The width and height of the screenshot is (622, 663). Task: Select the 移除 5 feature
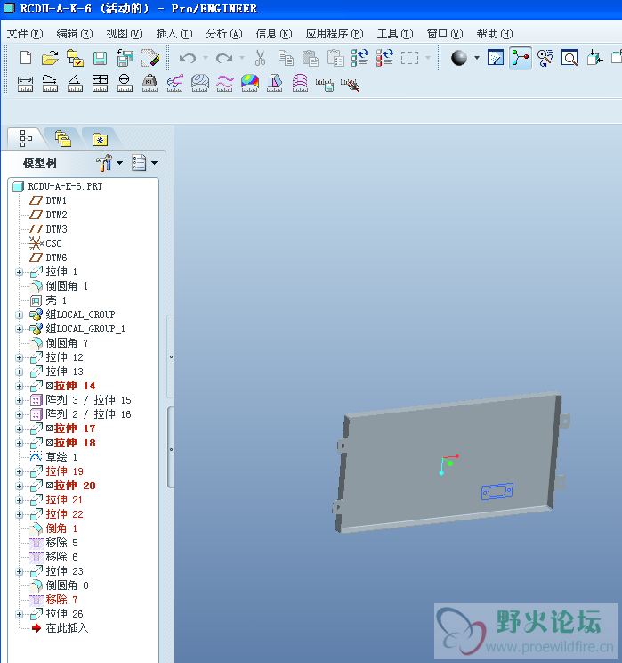pyautogui.click(x=53, y=543)
